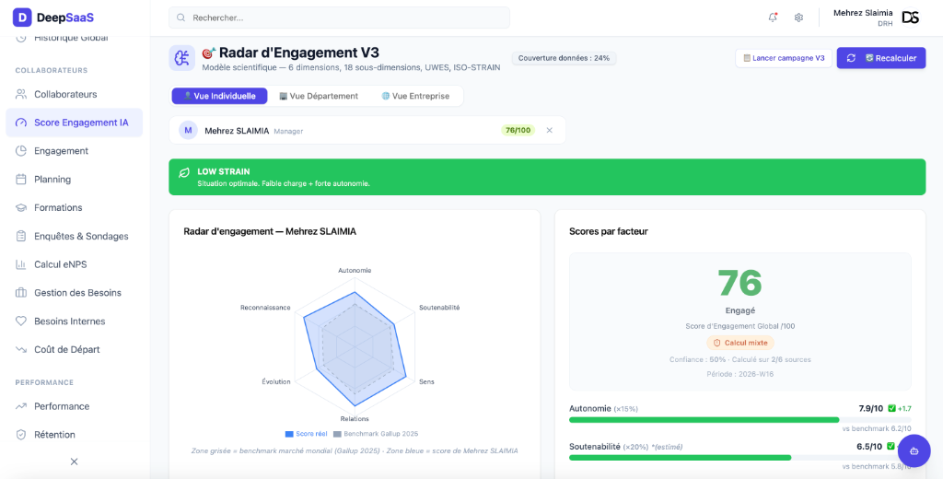Screen dimensions: 943x479
Task: Click the Planning calendar icon
Action: [21, 180]
